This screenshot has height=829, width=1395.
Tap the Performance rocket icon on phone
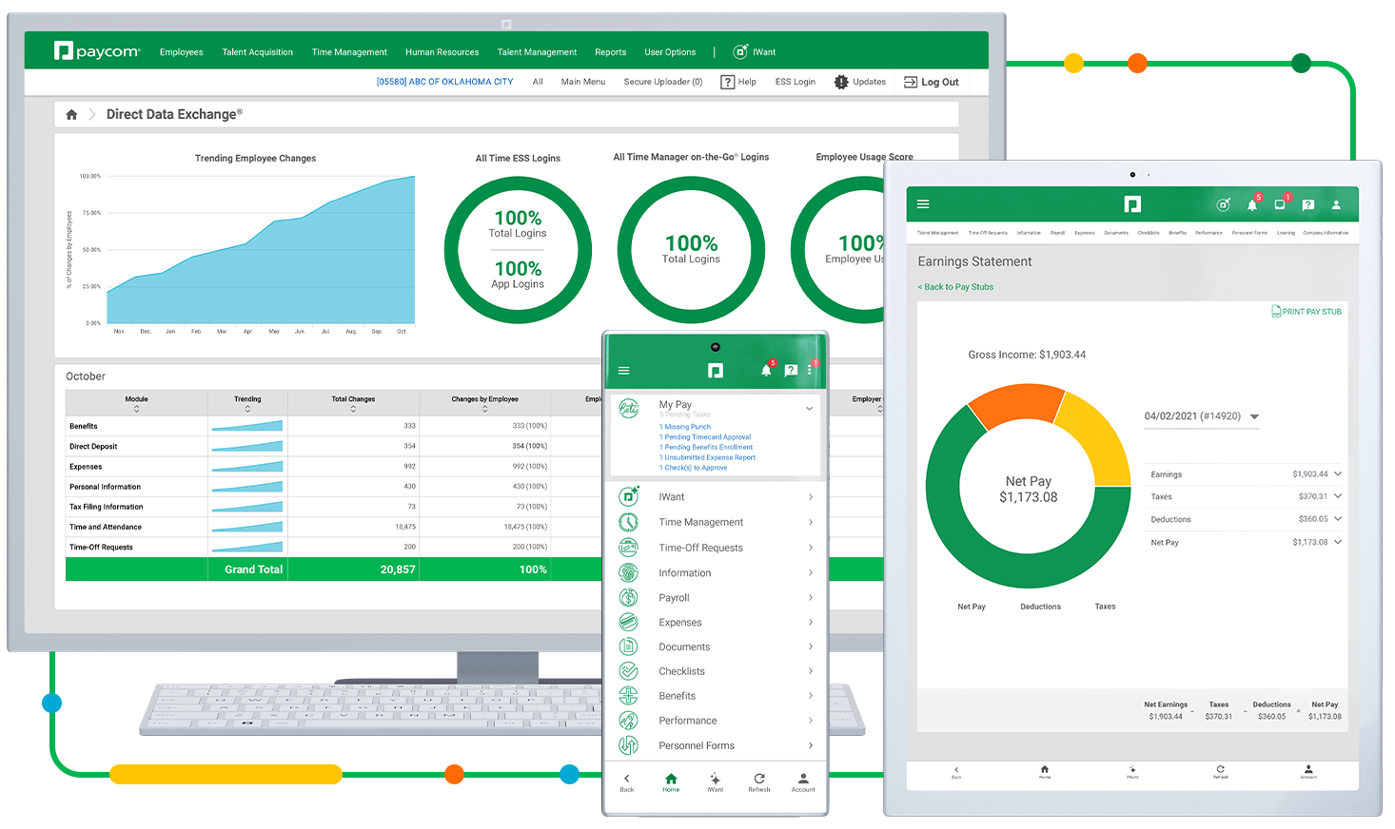pos(628,721)
